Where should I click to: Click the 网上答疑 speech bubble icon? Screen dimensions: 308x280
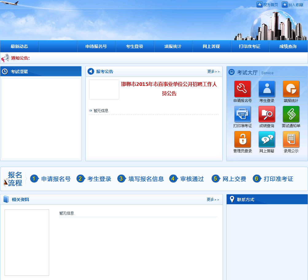[267, 139]
